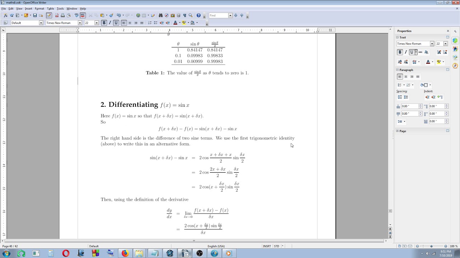
Task: Open Times New Roman font dropdown in toolbar
Action: coord(80,23)
